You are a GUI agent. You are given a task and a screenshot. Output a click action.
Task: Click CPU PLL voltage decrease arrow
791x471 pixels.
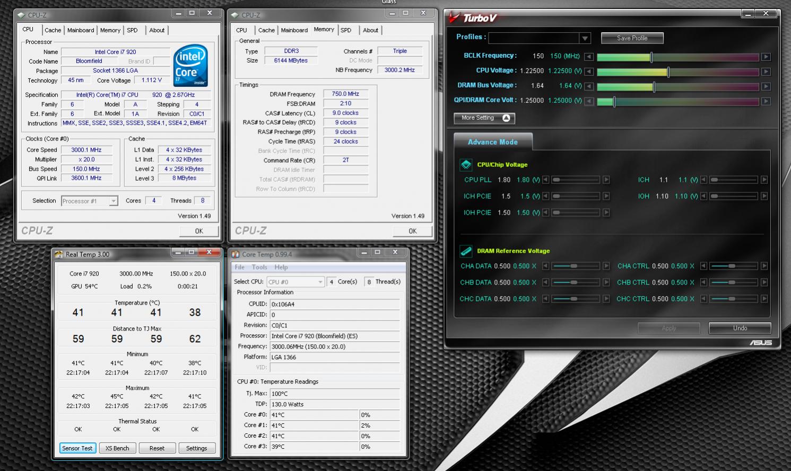(x=545, y=180)
